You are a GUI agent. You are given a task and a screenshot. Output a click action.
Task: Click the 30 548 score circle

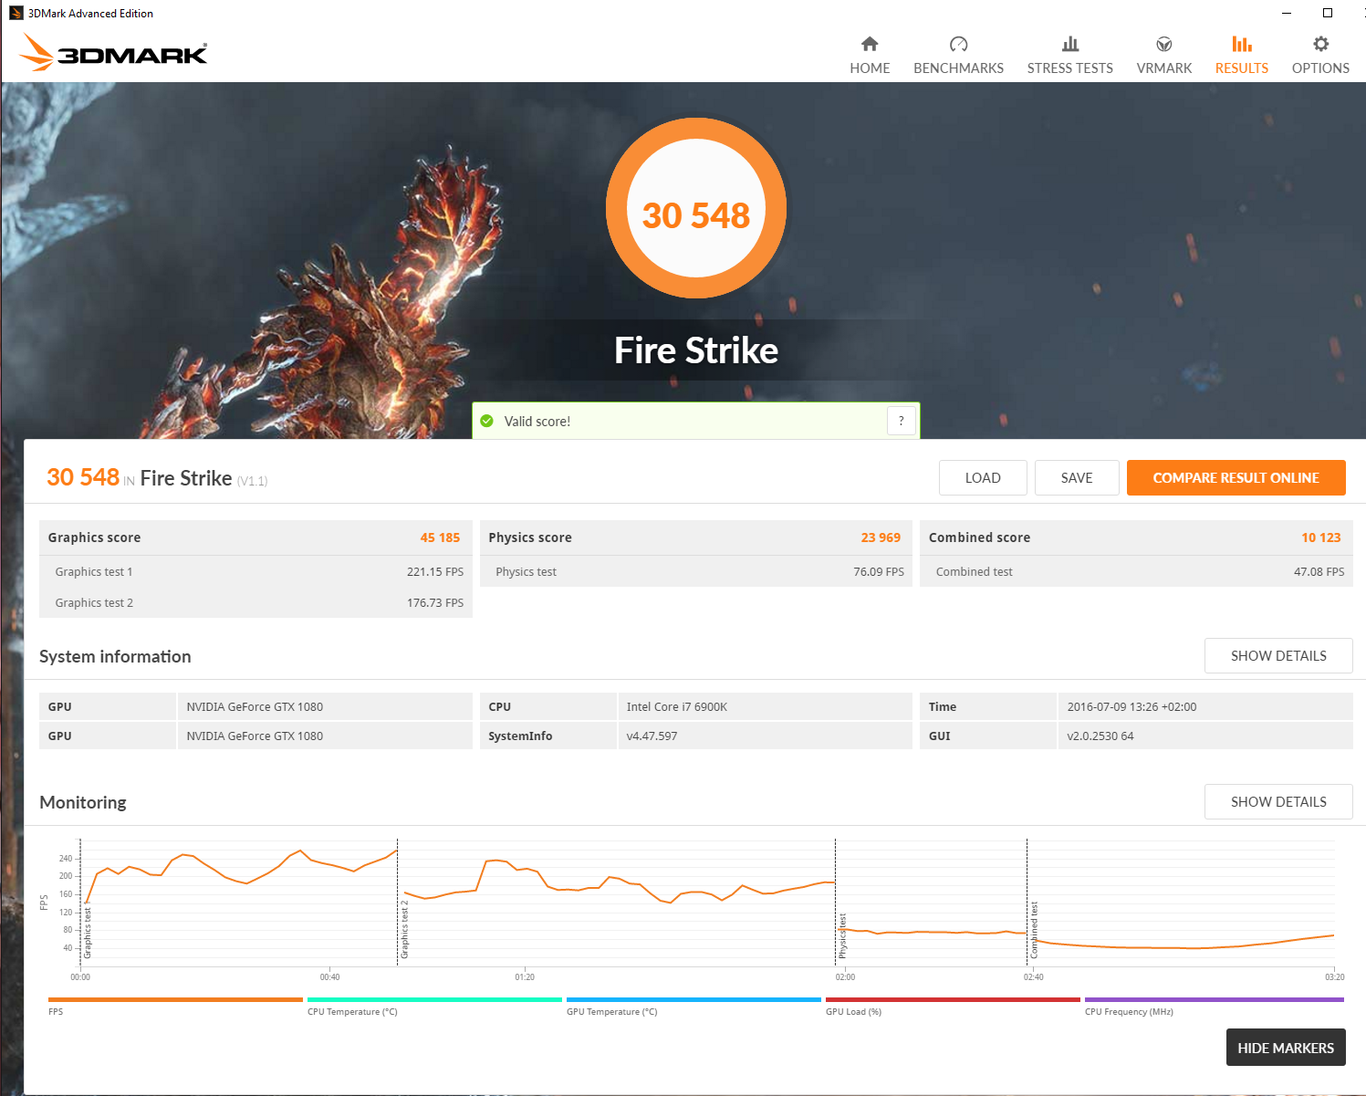point(696,209)
